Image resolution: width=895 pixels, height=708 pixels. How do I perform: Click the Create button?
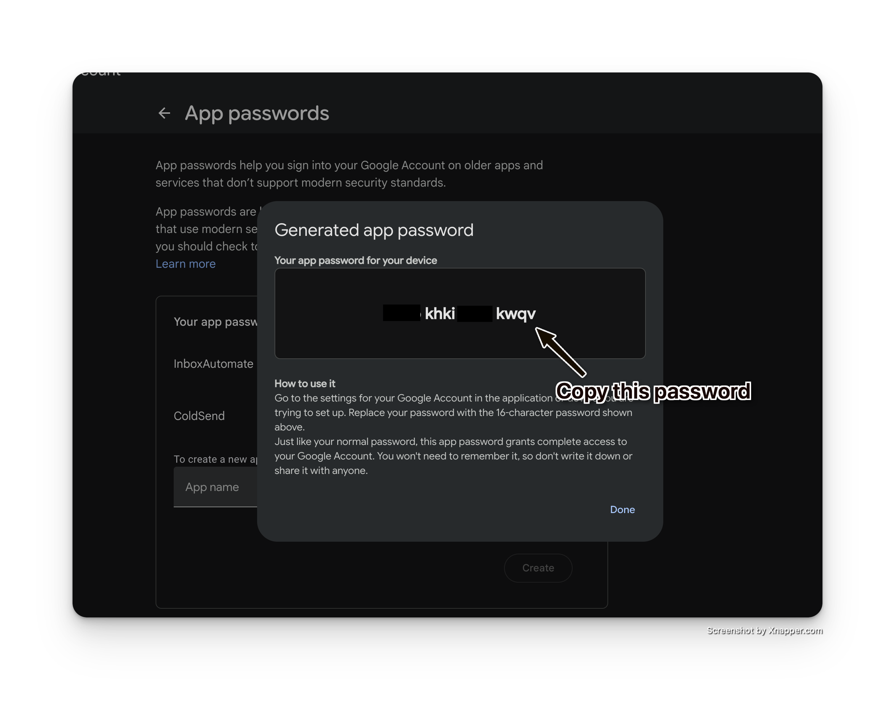coord(538,568)
